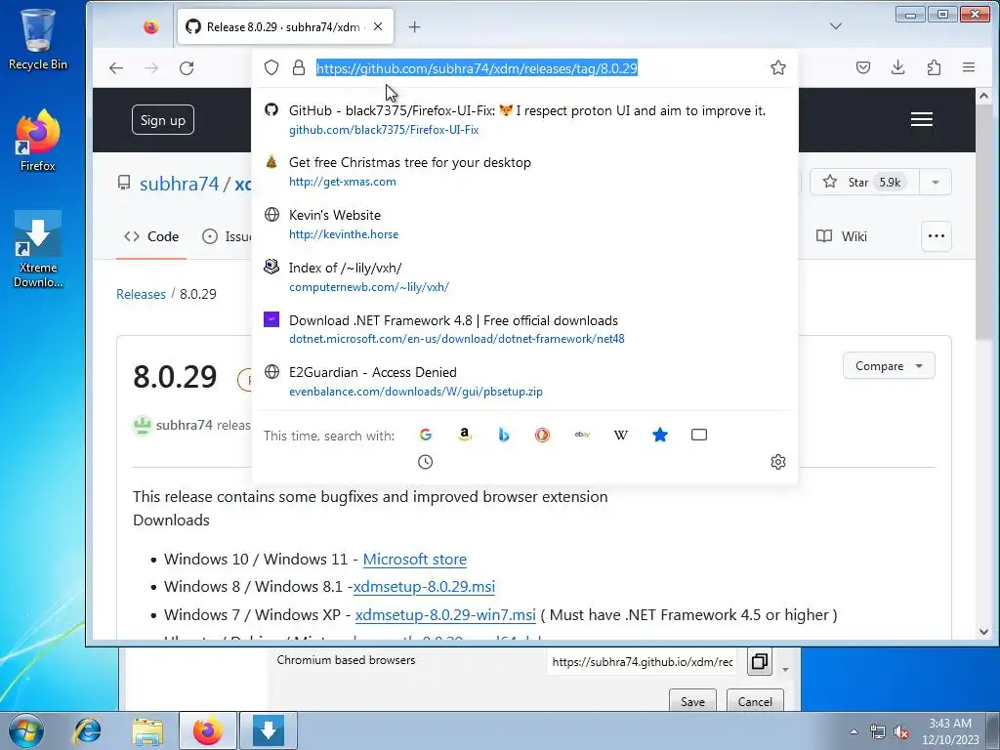Open the repository Wiki tab
Image resolution: width=1000 pixels, height=750 pixels.
coord(841,236)
